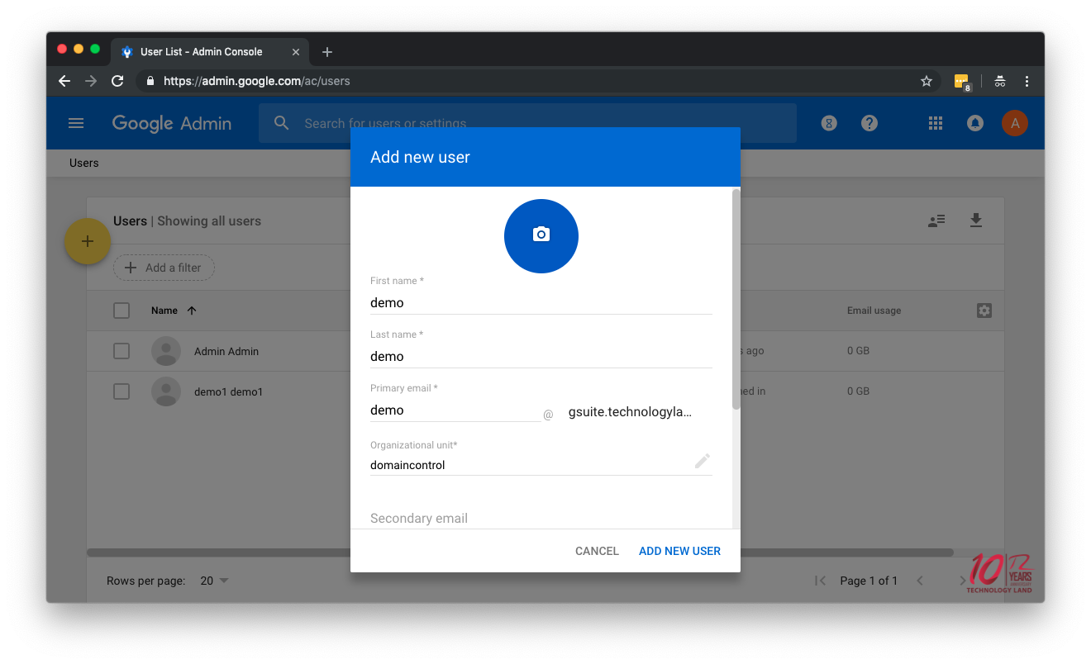Tick the Admin Admin row checkbox
1091x664 pixels.
(121, 351)
